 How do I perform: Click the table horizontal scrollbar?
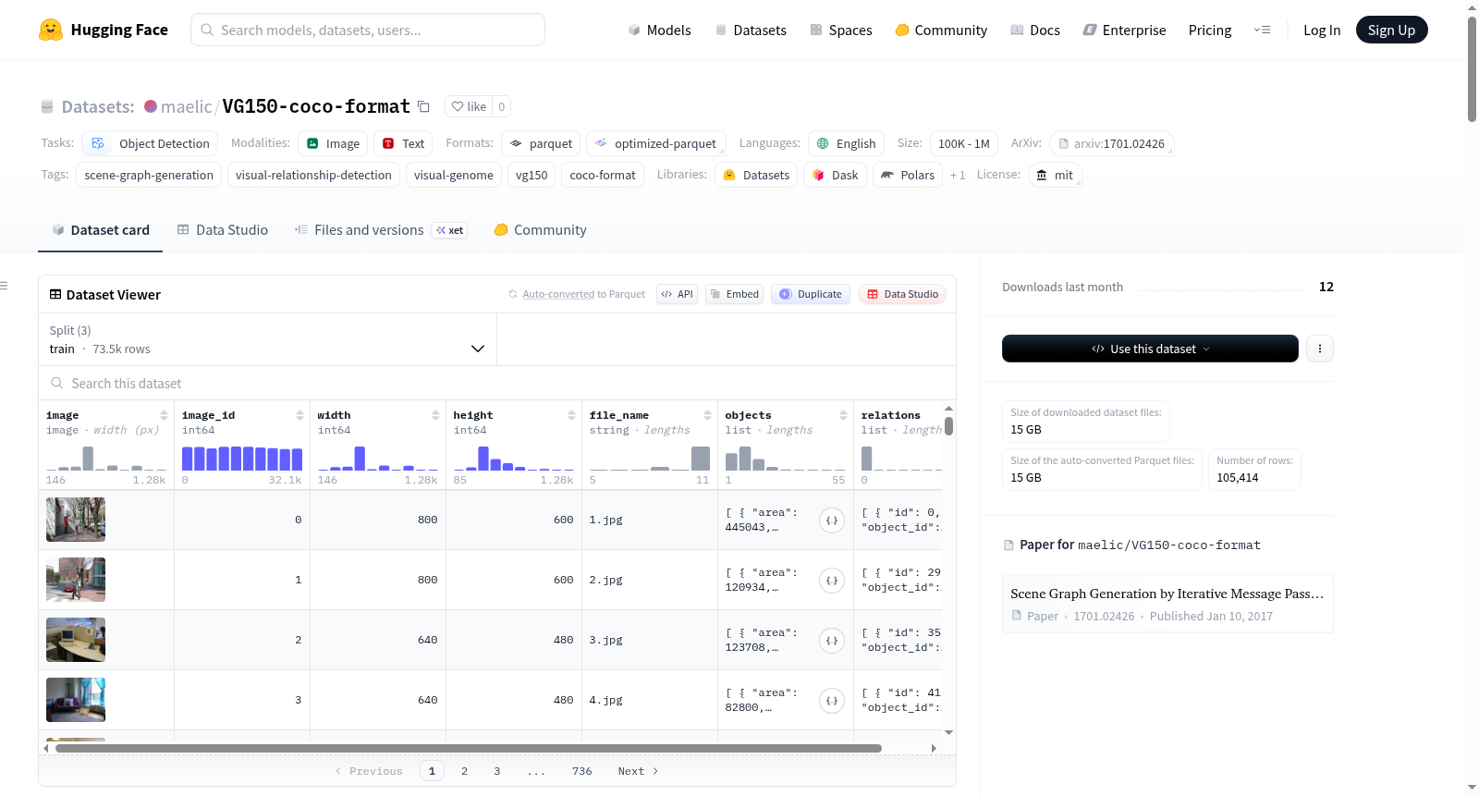[x=469, y=748]
